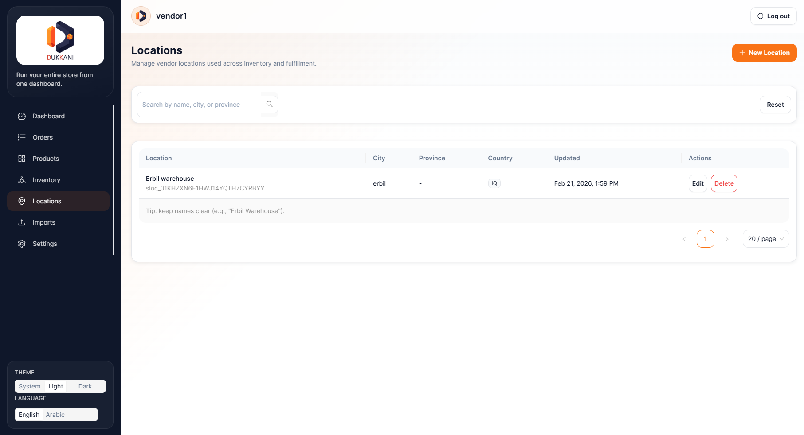
Task: Focus the location search input field
Action: coord(199,105)
